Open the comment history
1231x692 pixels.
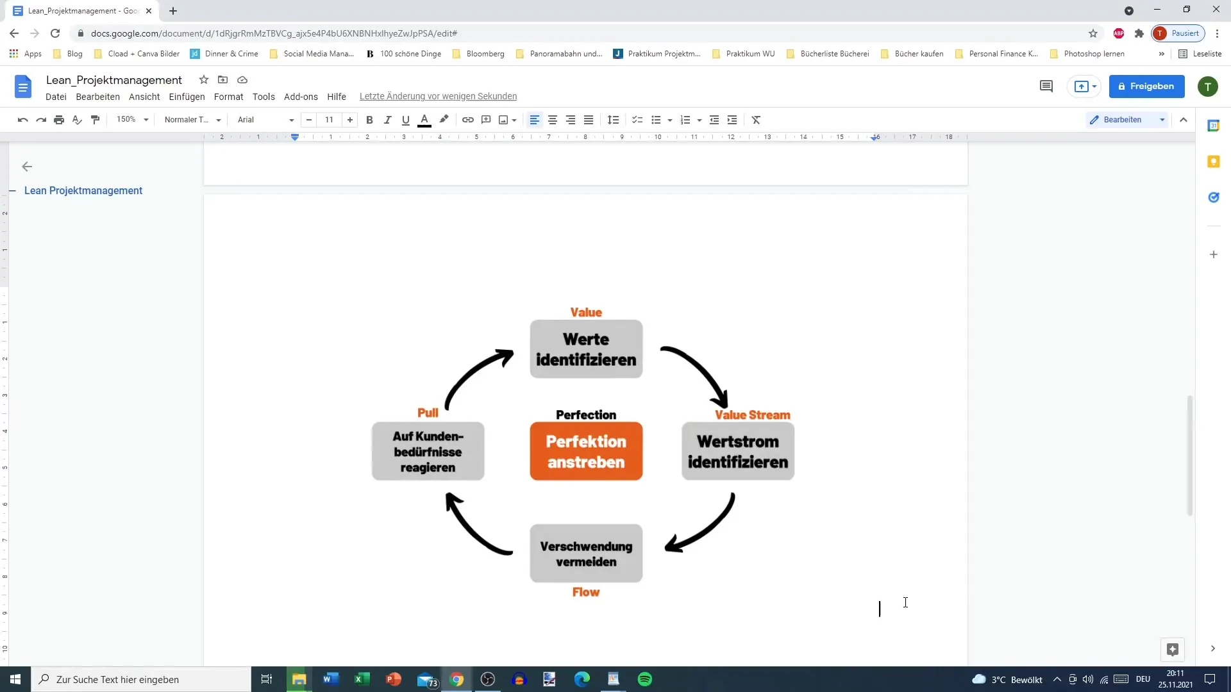click(1046, 86)
